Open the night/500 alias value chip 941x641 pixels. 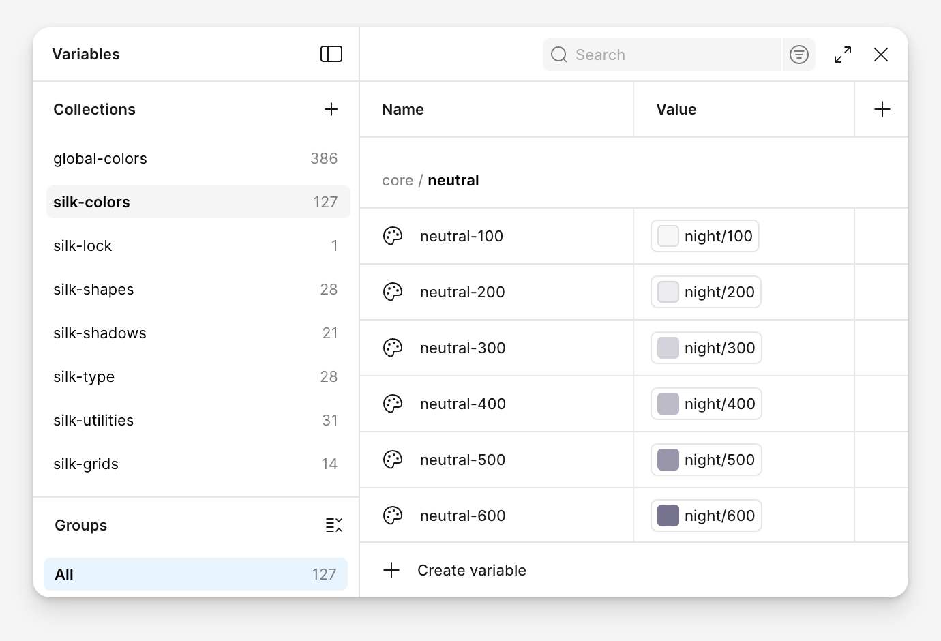click(x=706, y=460)
